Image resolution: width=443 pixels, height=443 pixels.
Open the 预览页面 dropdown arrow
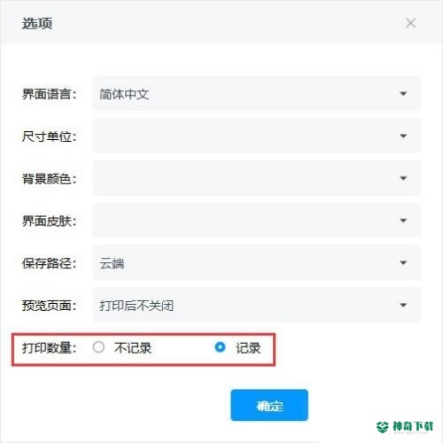[x=403, y=305]
